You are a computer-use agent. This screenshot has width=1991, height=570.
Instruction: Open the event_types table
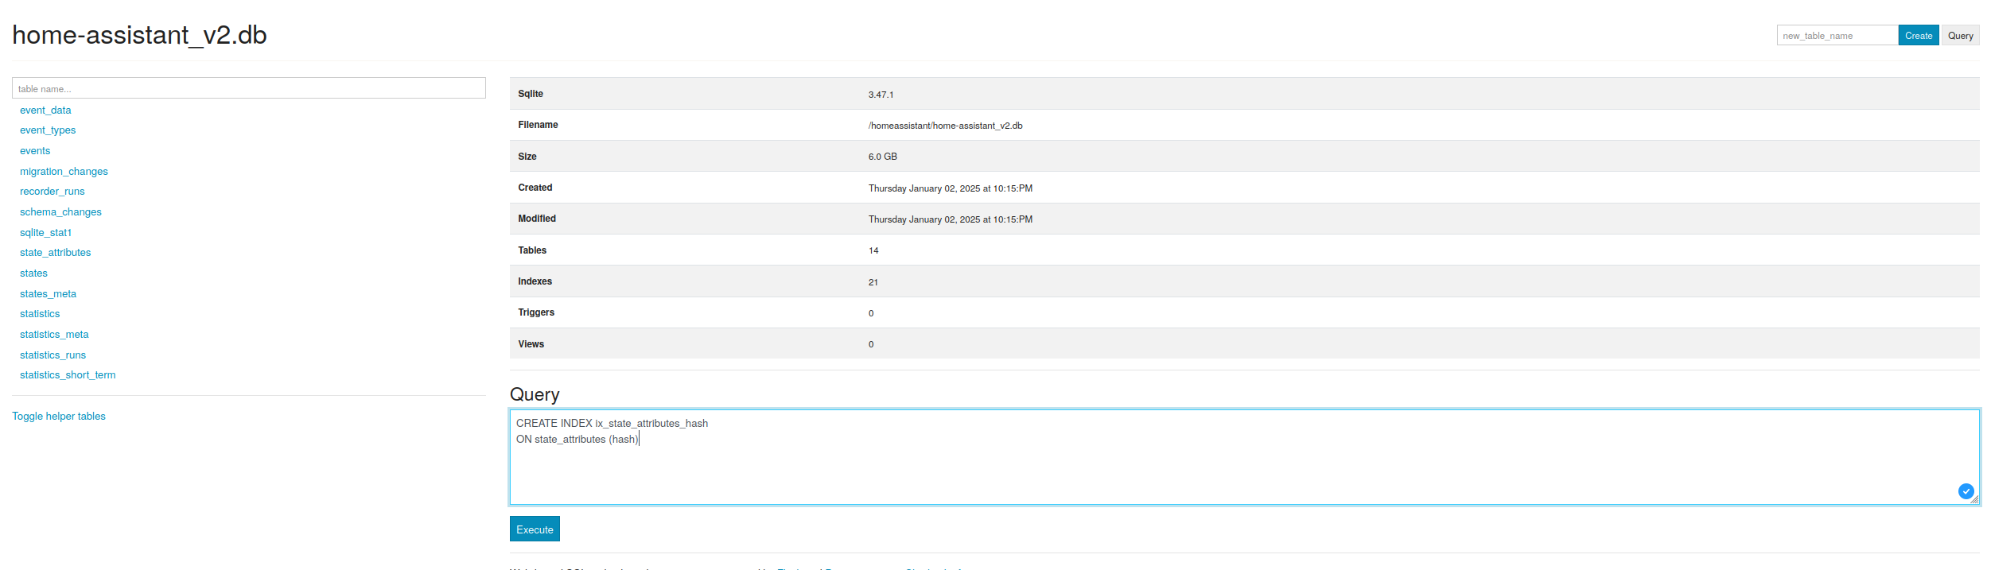pyautogui.click(x=48, y=130)
